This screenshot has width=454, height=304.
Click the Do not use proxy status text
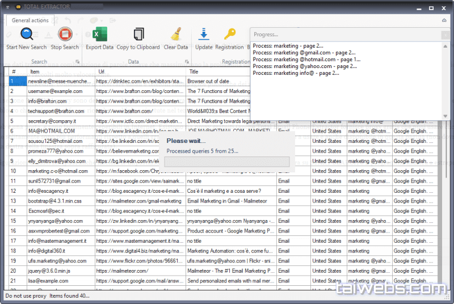click(26, 296)
